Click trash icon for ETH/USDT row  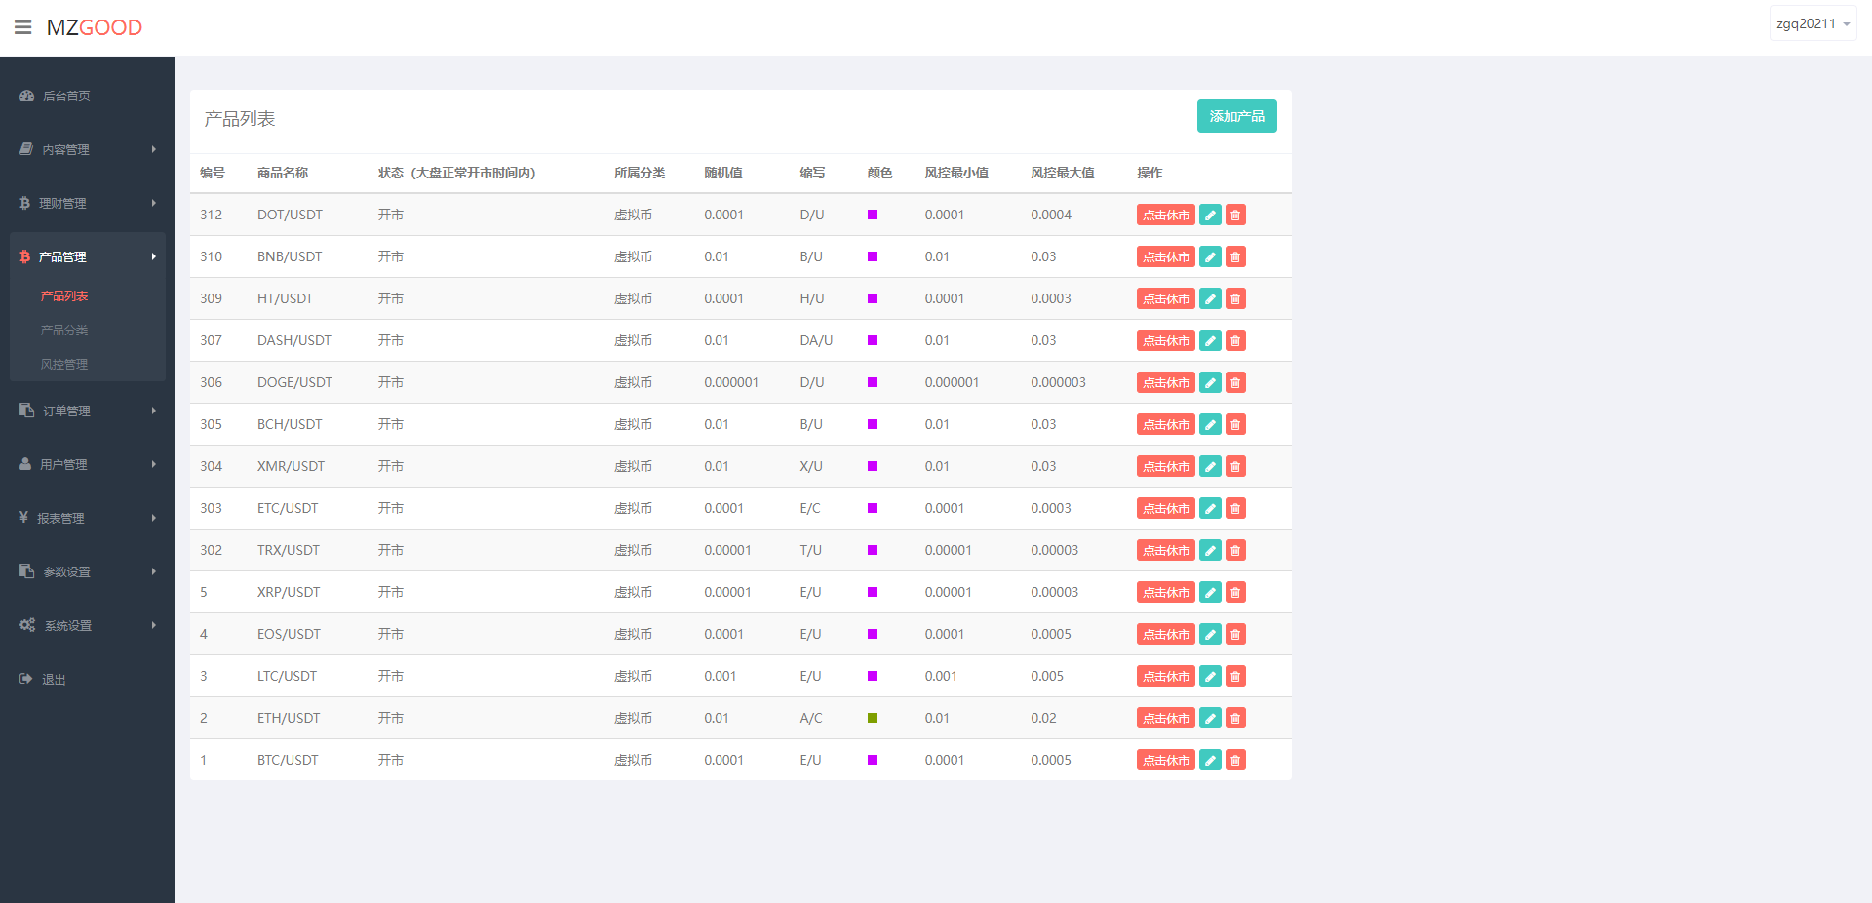tap(1235, 719)
